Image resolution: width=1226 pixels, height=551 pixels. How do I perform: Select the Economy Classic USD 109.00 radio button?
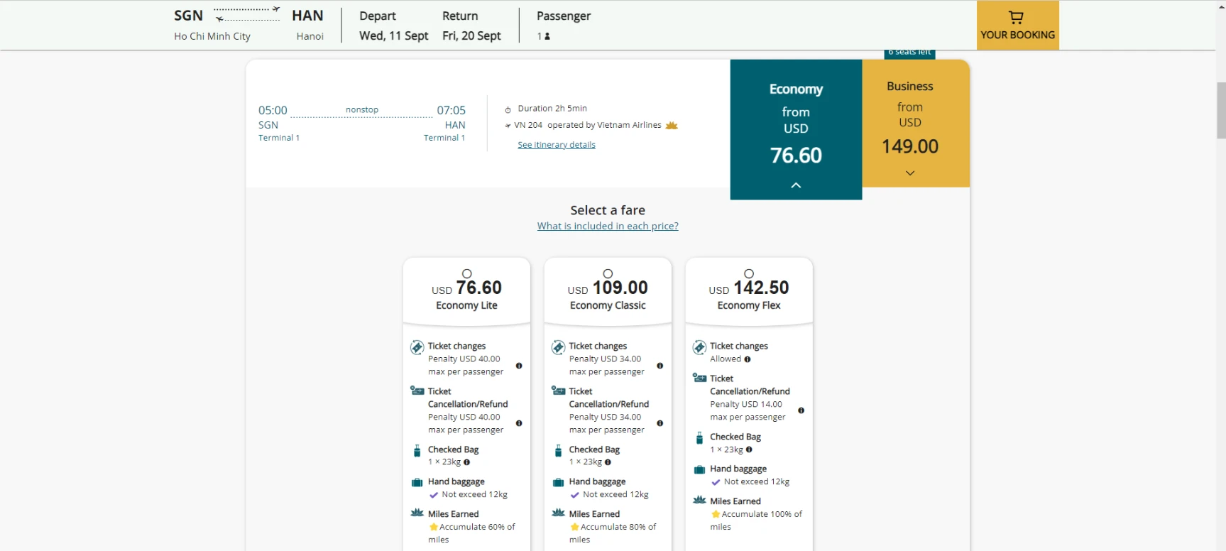point(608,273)
